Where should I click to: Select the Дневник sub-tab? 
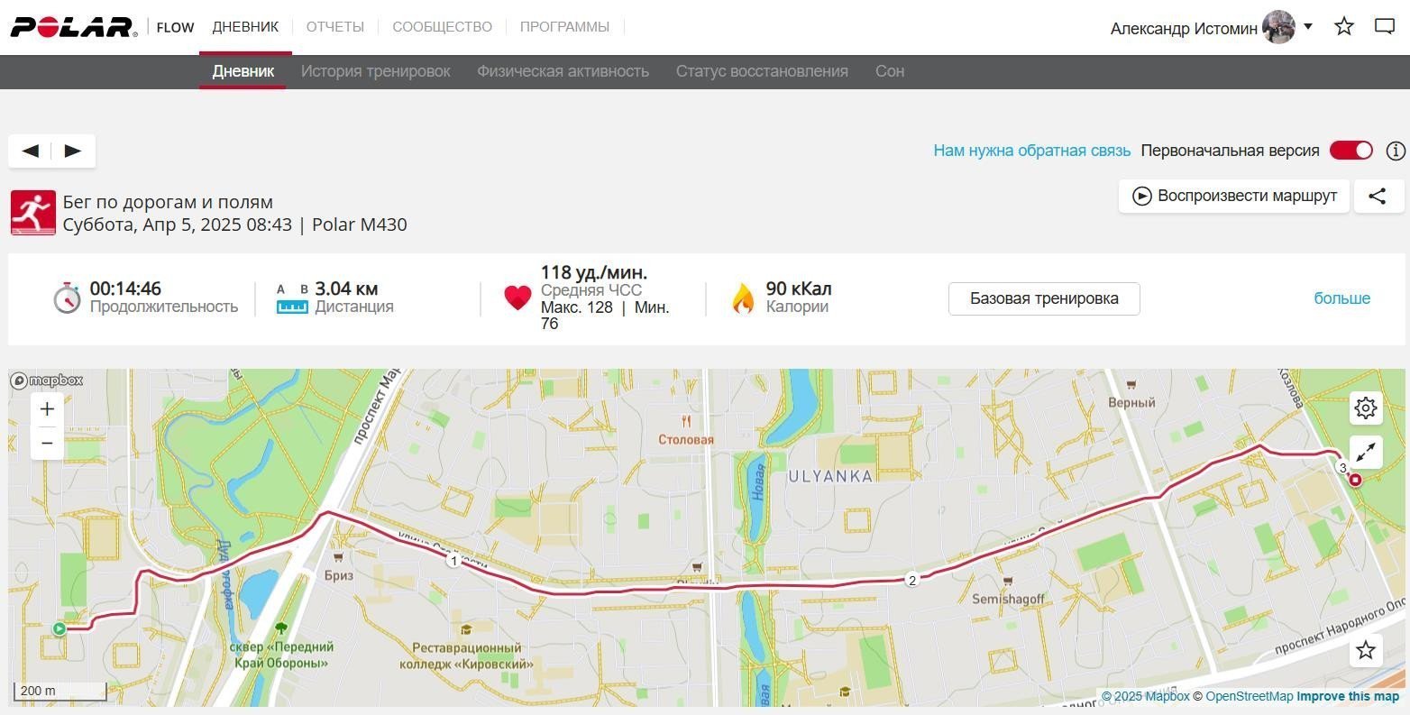243,71
